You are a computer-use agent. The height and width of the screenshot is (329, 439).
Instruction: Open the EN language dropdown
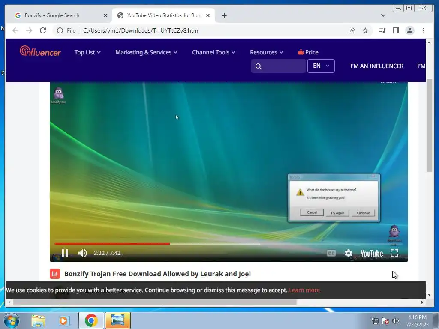point(321,66)
